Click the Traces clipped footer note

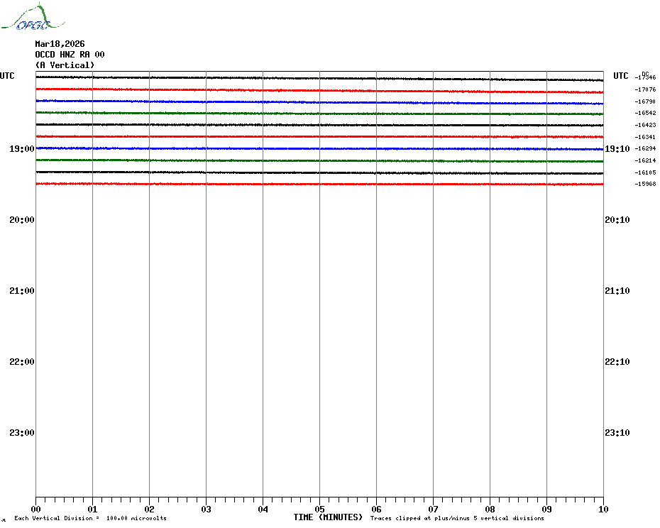457,518
